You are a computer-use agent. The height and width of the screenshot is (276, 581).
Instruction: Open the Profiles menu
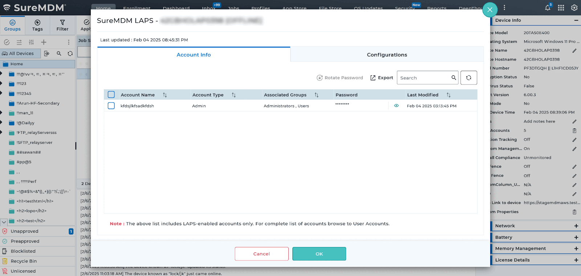click(261, 8)
